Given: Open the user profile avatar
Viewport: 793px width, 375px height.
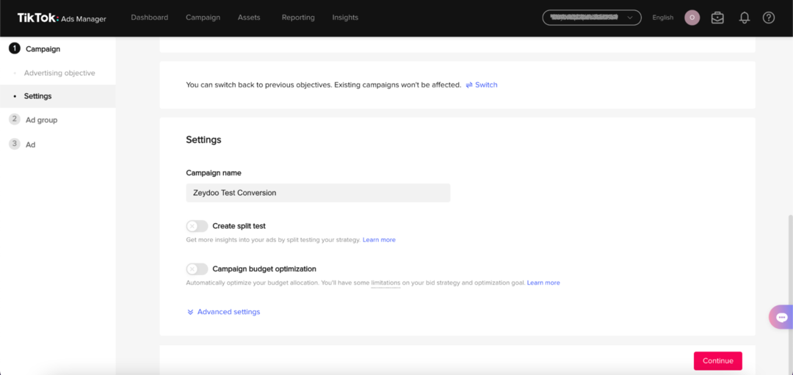Looking at the screenshot, I should pos(692,18).
